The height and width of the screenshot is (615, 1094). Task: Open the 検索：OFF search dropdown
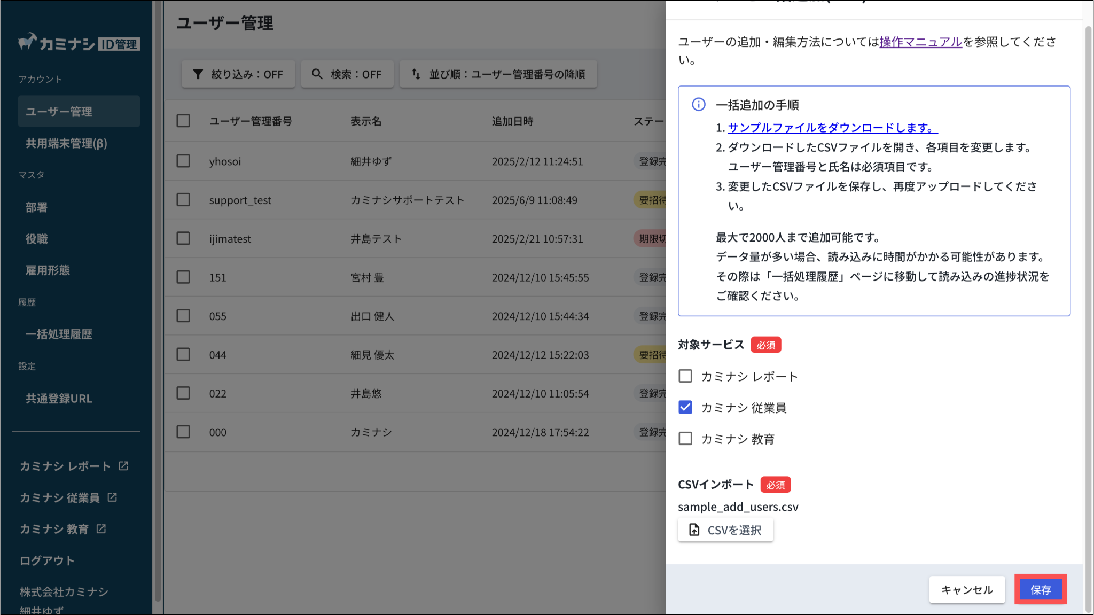tap(347, 74)
